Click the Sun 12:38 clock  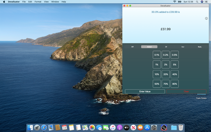tap(188, 2)
